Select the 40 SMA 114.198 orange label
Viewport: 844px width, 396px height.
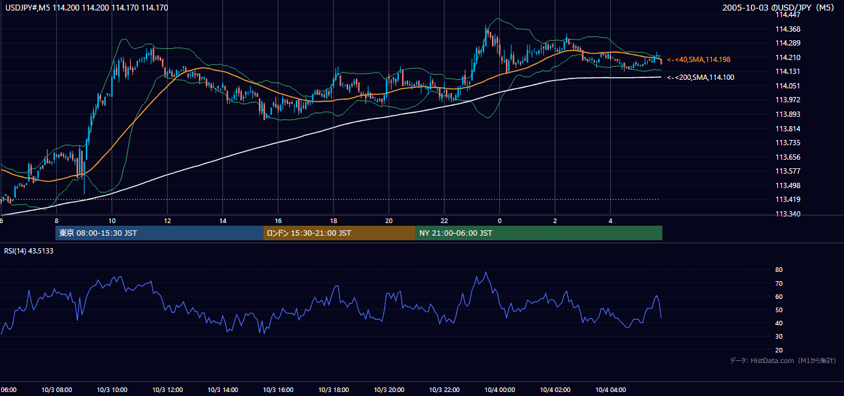(699, 59)
